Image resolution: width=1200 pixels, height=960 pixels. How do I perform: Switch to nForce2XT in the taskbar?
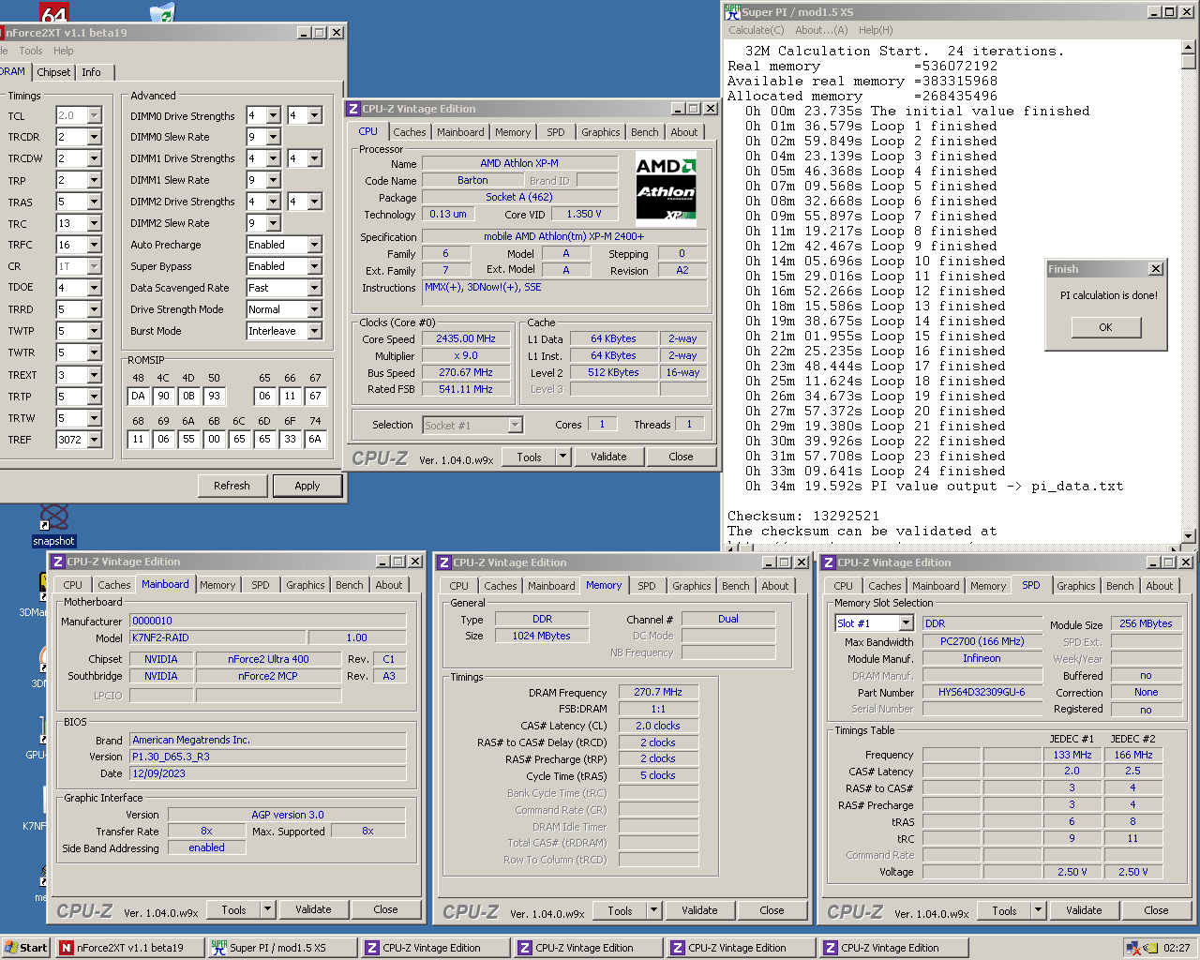pyautogui.click(x=130, y=948)
